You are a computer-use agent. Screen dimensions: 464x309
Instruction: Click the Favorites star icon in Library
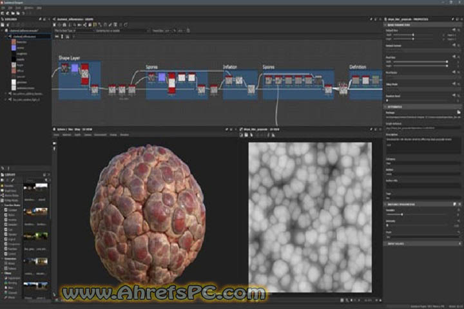pyautogui.click(x=3, y=186)
